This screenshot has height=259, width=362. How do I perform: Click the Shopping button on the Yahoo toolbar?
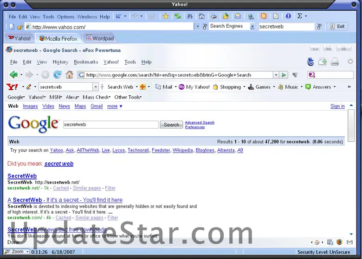[x=227, y=87]
